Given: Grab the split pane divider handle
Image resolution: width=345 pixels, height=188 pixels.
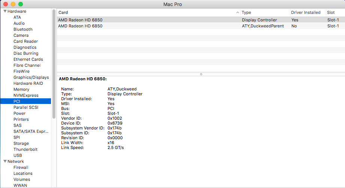Looking at the screenshot, I should coord(201,74).
